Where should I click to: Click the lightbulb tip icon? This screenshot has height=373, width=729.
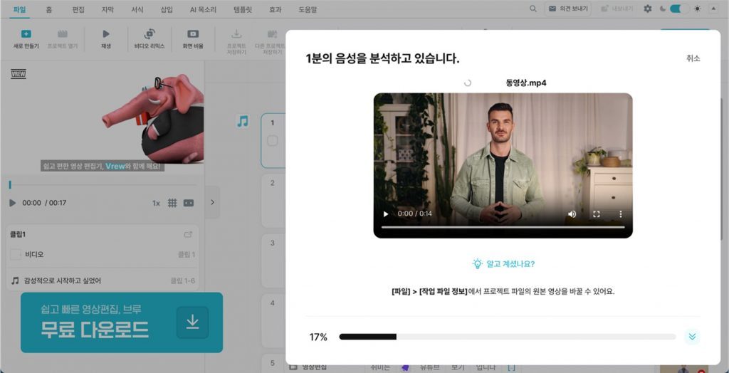click(478, 263)
